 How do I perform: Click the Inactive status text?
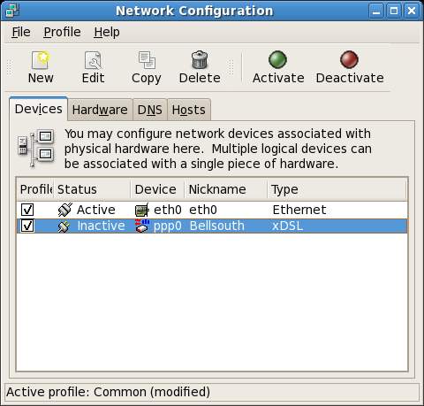pos(101,226)
